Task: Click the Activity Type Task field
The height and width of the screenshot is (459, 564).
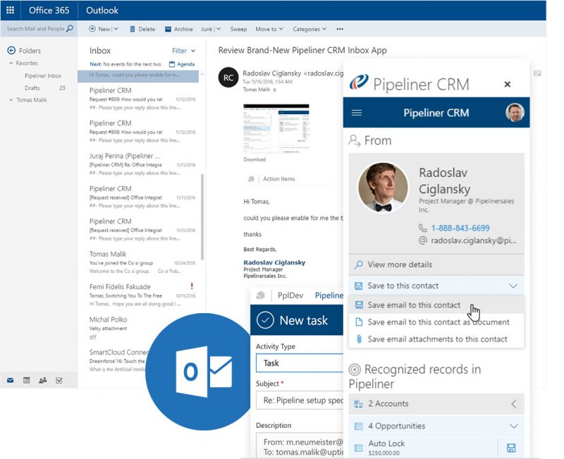Action: click(x=299, y=363)
